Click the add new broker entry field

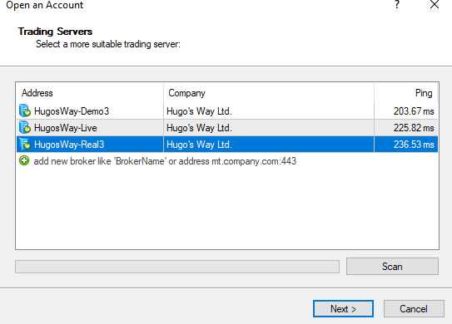[x=165, y=161]
